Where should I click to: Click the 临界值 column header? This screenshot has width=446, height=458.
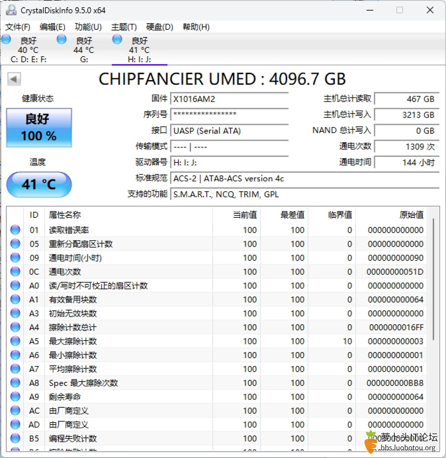332,215
